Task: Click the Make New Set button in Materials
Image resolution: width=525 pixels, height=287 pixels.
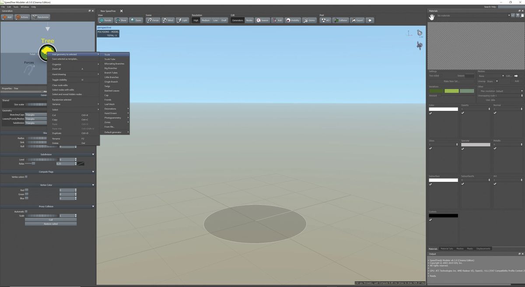Action: [x=452, y=81]
